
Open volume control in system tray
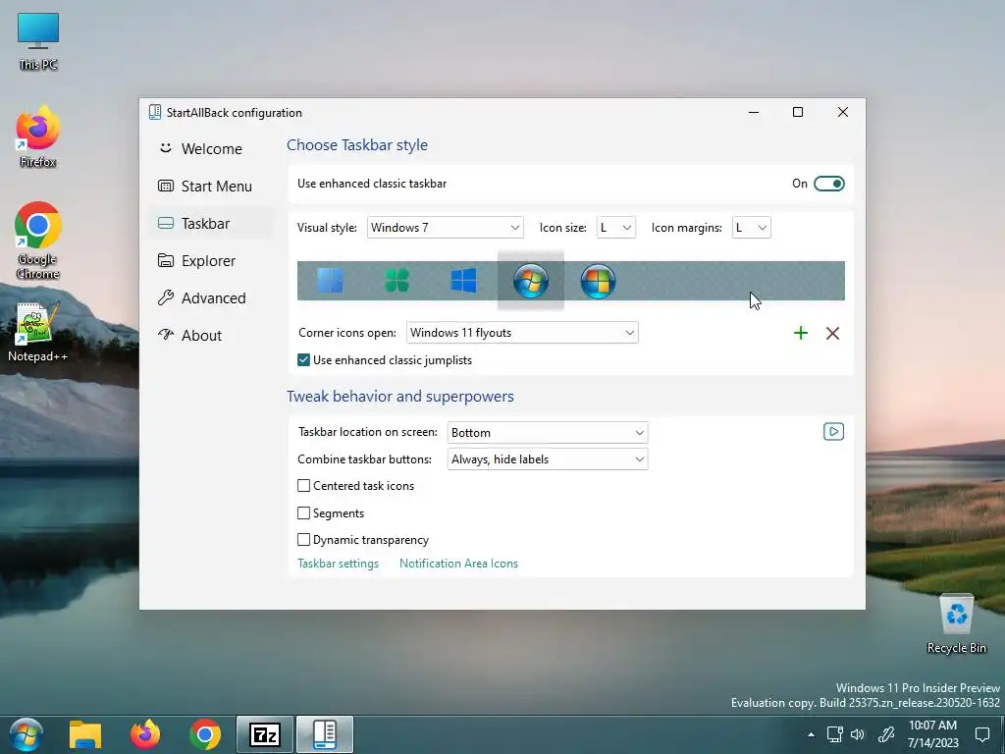[x=858, y=734]
